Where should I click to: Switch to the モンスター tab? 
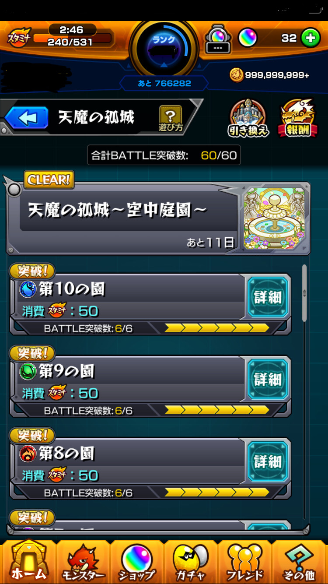[83, 562]
